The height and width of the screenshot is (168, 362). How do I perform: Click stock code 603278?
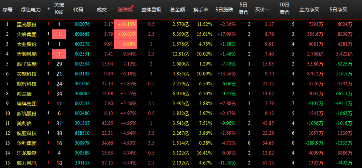82,44
